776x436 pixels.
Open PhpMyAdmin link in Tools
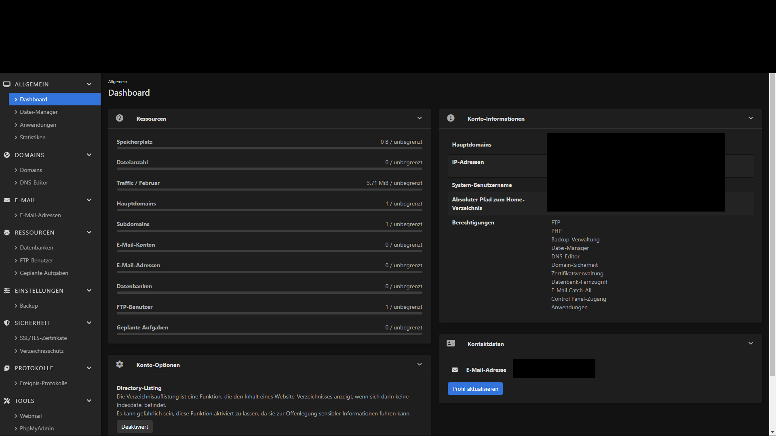[37, 429]
